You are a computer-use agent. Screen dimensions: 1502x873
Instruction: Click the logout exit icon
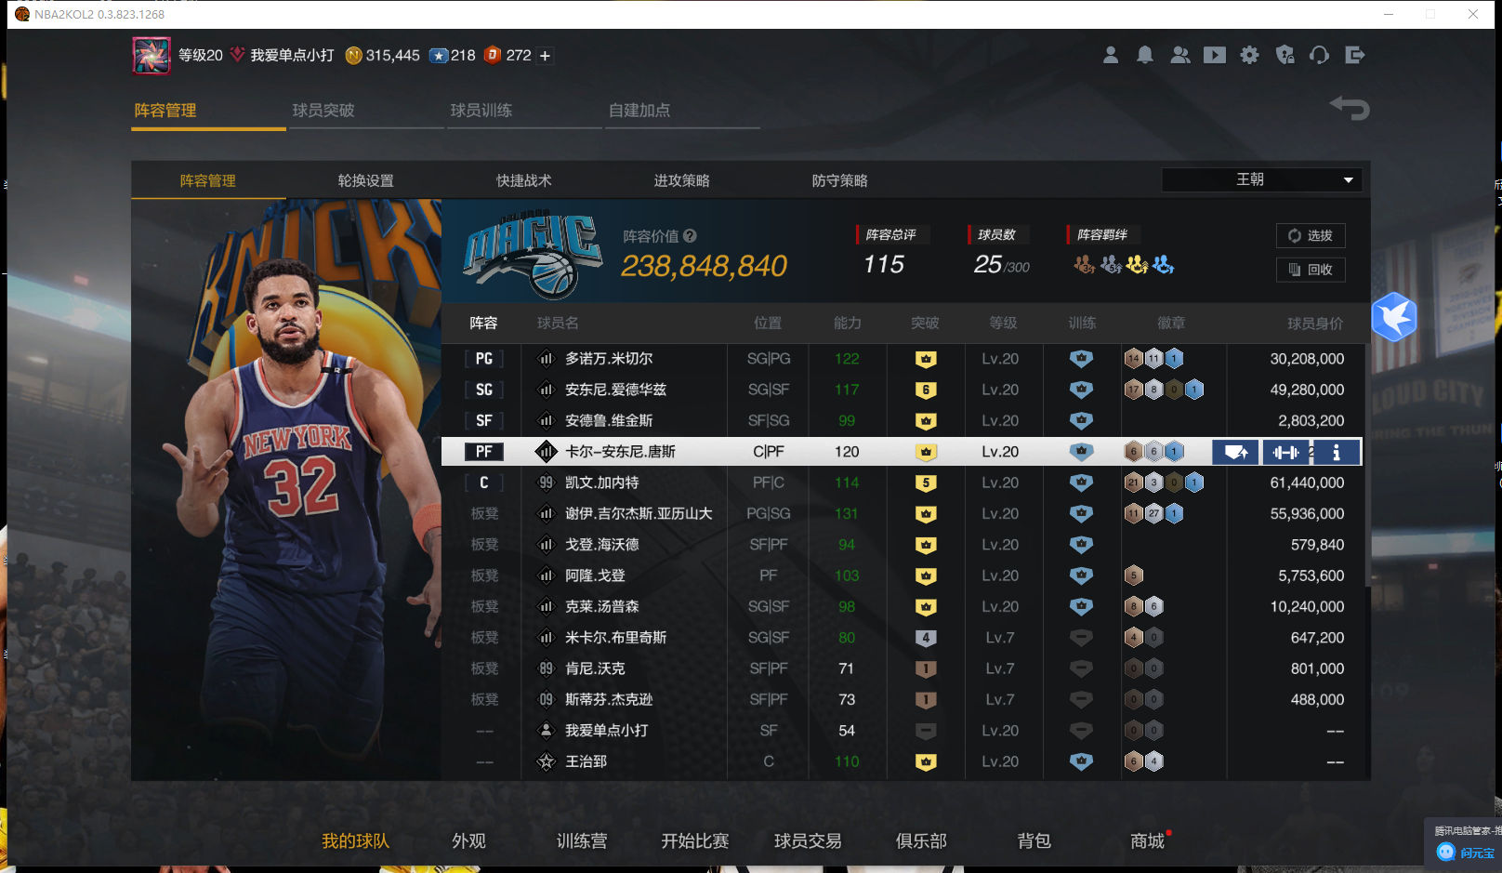[1354, 56]
